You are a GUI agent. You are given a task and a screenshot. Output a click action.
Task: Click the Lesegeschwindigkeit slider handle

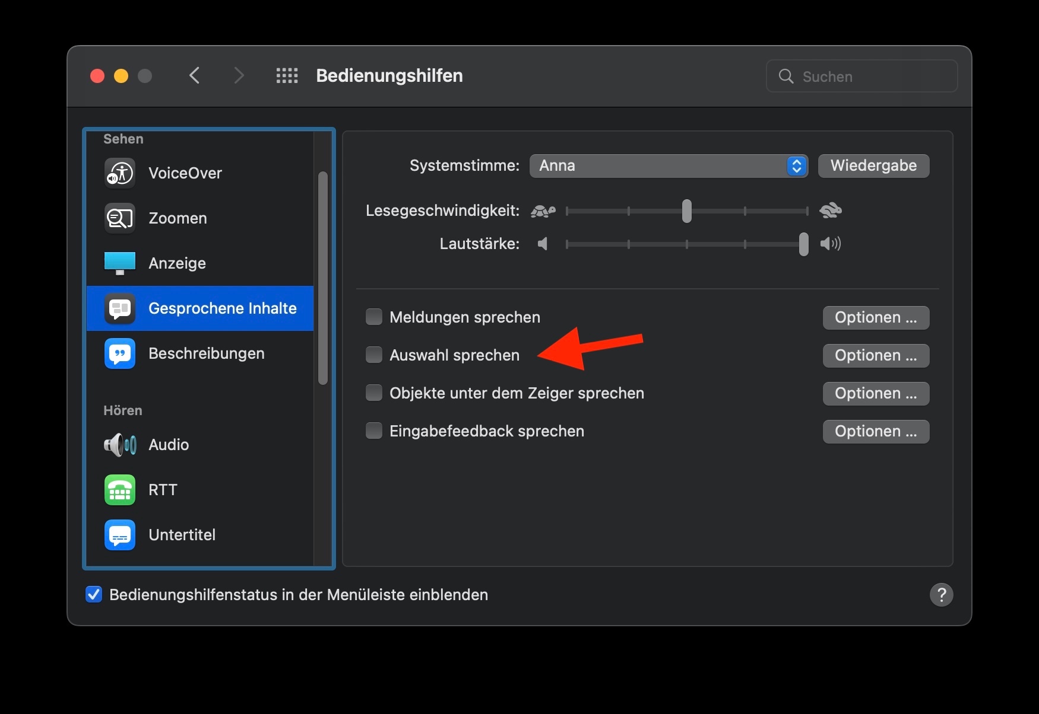tap(687, 211)
